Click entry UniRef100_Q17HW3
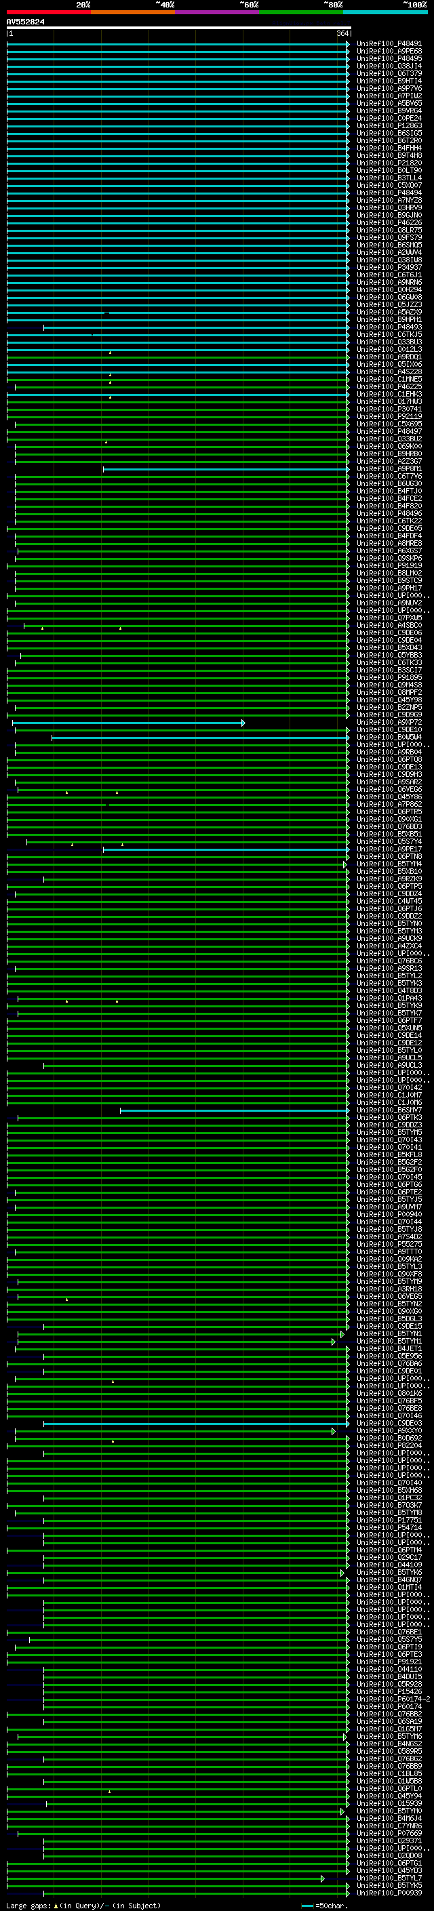This screenshot has width=434, height=1911. point(389,401)
